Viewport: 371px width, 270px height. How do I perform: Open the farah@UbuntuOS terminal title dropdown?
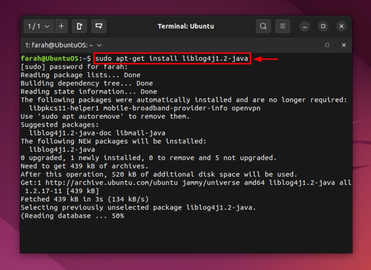pyautogui.click(x=99, y=45)
